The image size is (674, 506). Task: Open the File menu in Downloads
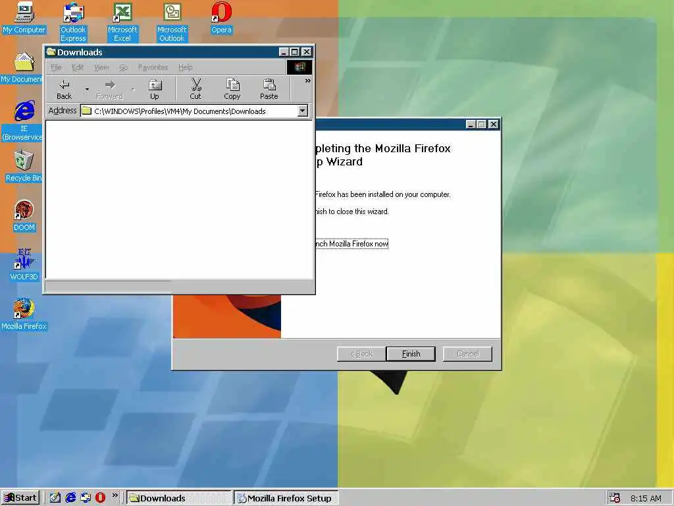[57, 67]
